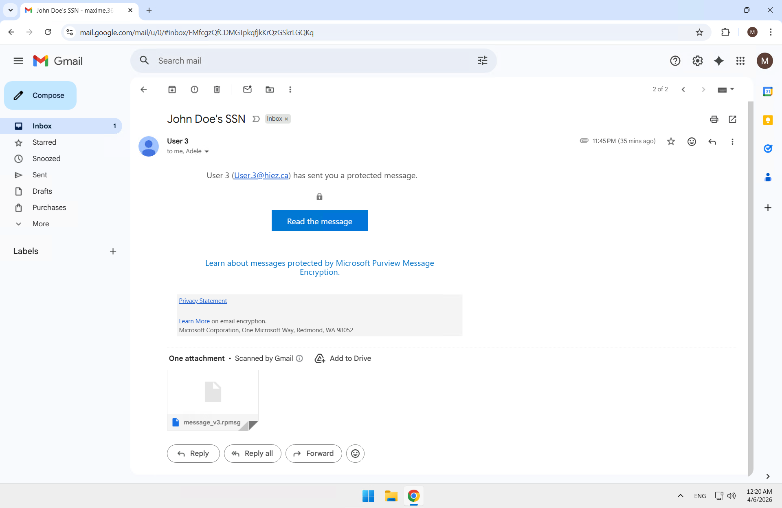Open Gmail settings gear

coord(697,61)
